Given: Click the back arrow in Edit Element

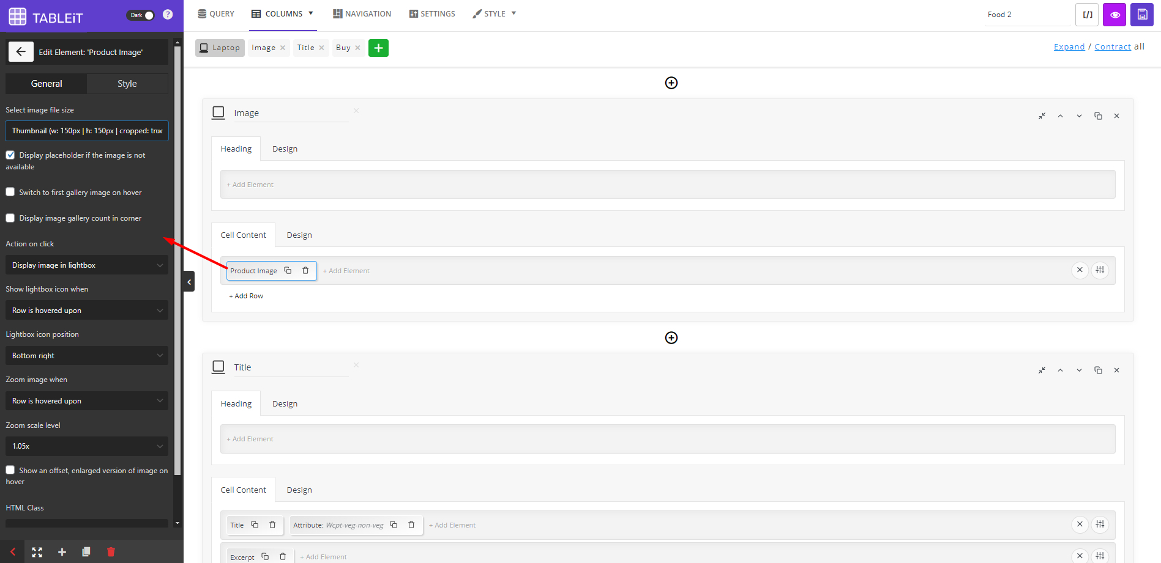Looking at the screenshot, I should point(21,52).
